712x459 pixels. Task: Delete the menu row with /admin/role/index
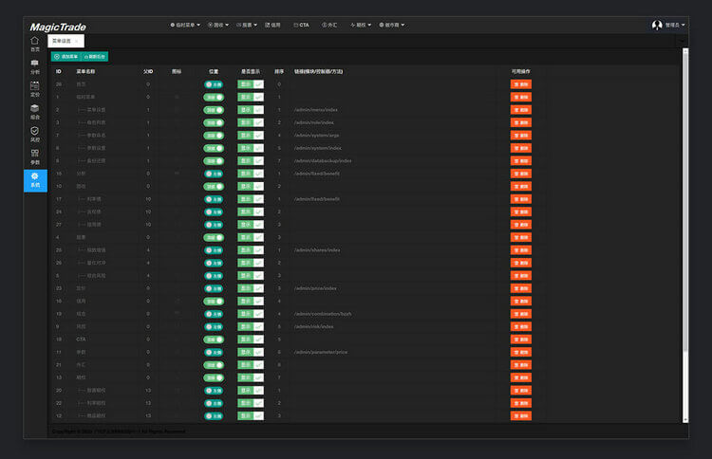521,122
